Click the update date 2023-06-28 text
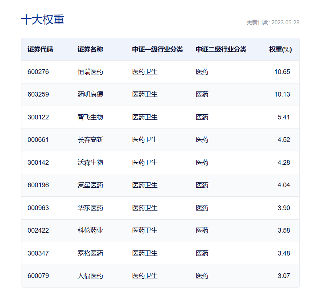330x294 pixels. point(273,23)
